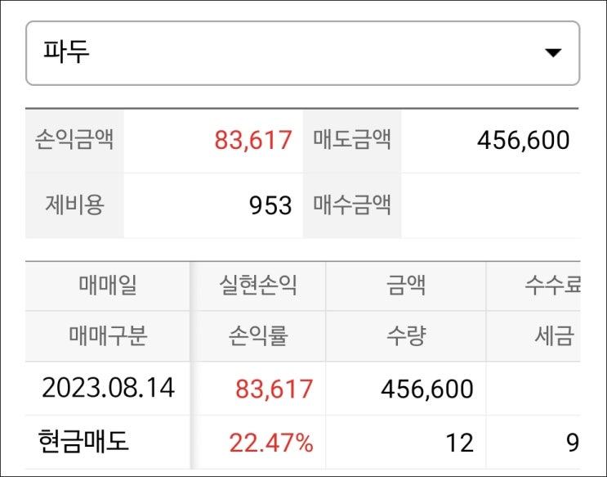Click the 금액 column header

406,286
